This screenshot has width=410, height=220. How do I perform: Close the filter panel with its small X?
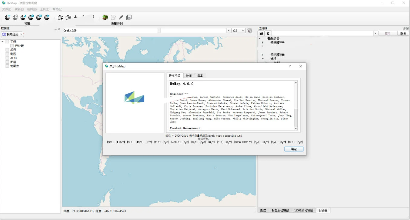[x=407, y=28]
